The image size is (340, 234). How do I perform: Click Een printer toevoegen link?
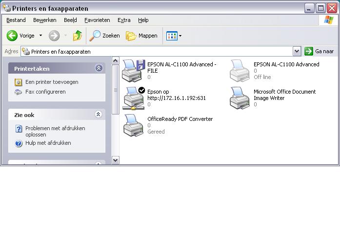click(52, 82)
